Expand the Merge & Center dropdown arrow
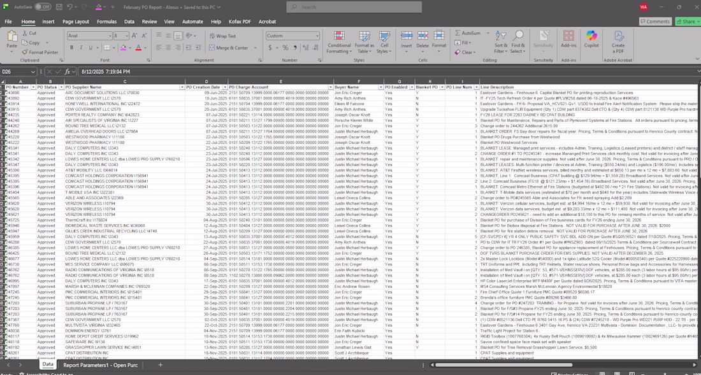This screenshot has height=375, width=701. click(x=256, y=48)
